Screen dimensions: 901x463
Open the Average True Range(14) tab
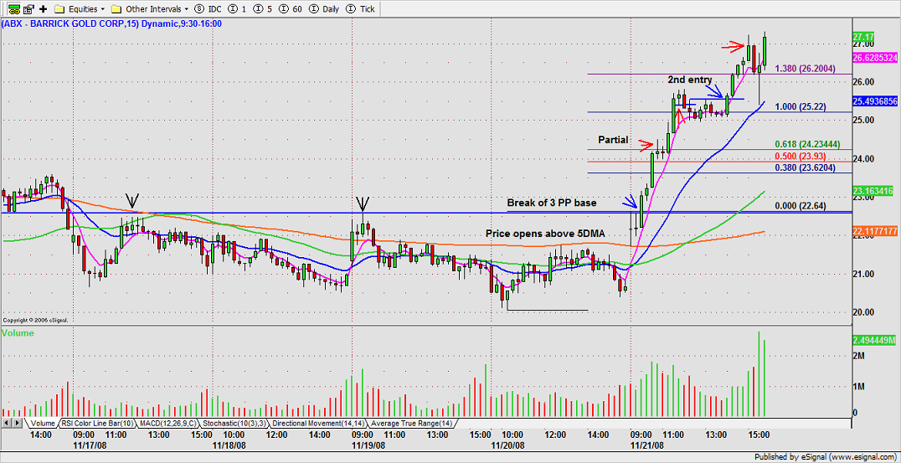(x=411, y=424)
